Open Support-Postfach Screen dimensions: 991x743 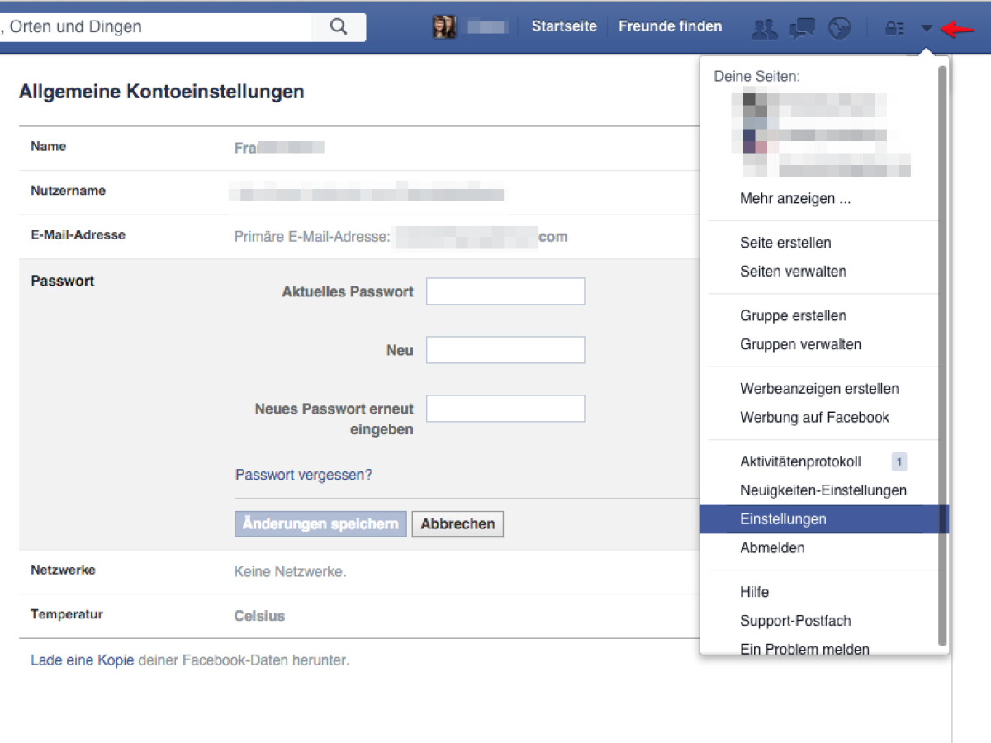point(795,621)
